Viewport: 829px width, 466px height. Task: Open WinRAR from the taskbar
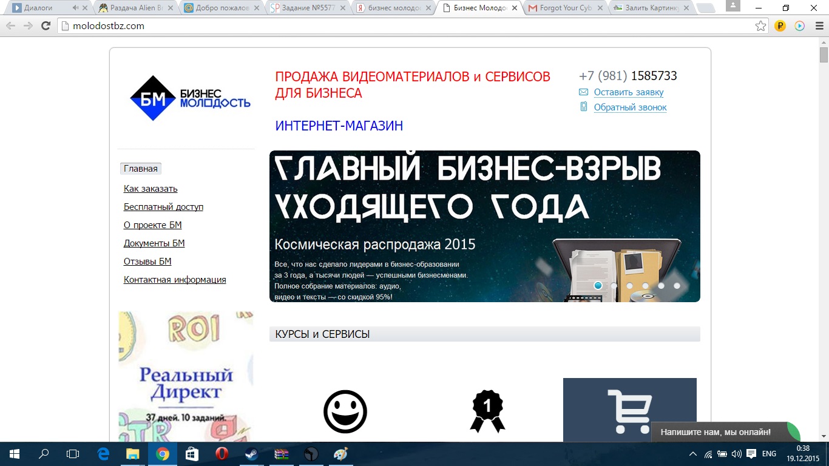pos(281,454)
